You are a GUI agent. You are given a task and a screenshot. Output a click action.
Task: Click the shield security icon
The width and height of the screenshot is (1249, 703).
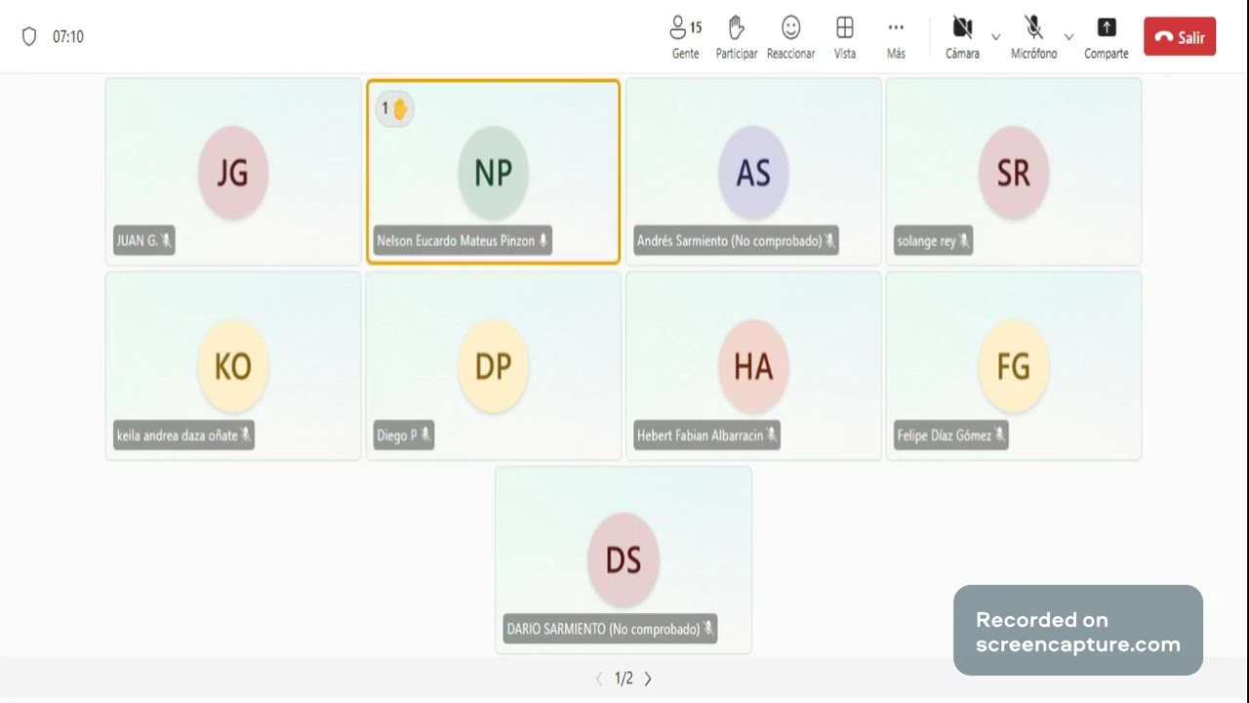click(x=29, y=36)
